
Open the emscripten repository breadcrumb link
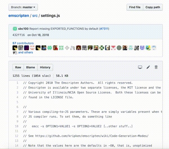19,16
